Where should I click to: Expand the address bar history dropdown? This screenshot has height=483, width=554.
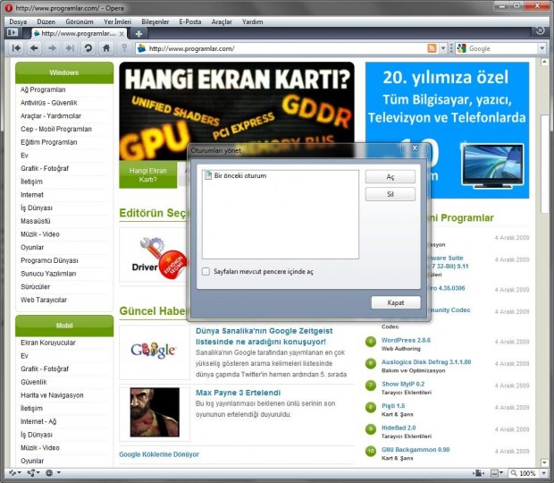[x=443, y=48]
